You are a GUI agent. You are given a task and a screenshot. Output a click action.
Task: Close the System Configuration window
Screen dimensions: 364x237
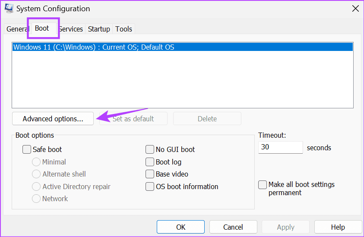[355, 9]
